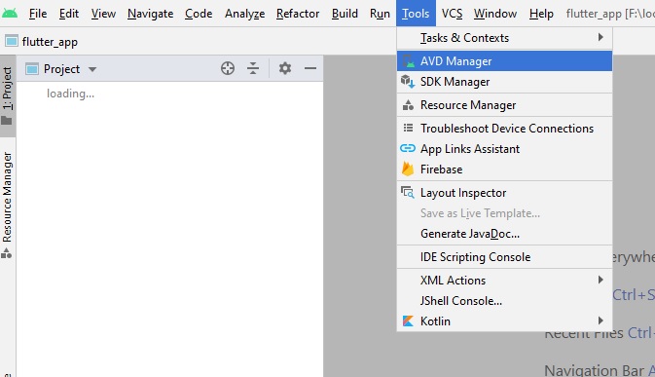Open App Links Assistant

(504, 149)
